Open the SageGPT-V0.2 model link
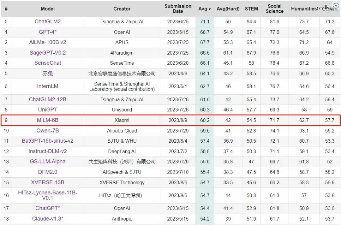This screenshot has height=225, width=341. (48, 53)
